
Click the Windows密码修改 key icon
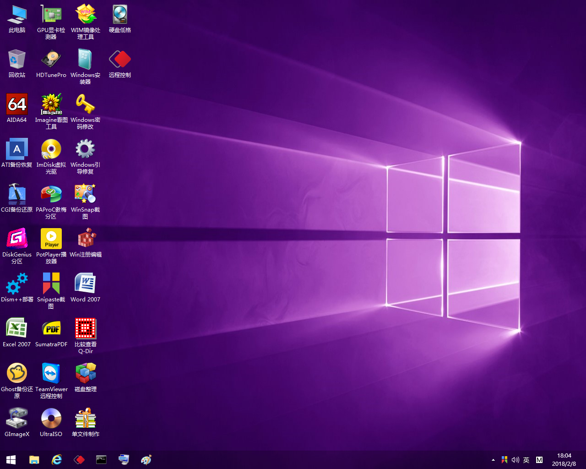click(86, 112)
